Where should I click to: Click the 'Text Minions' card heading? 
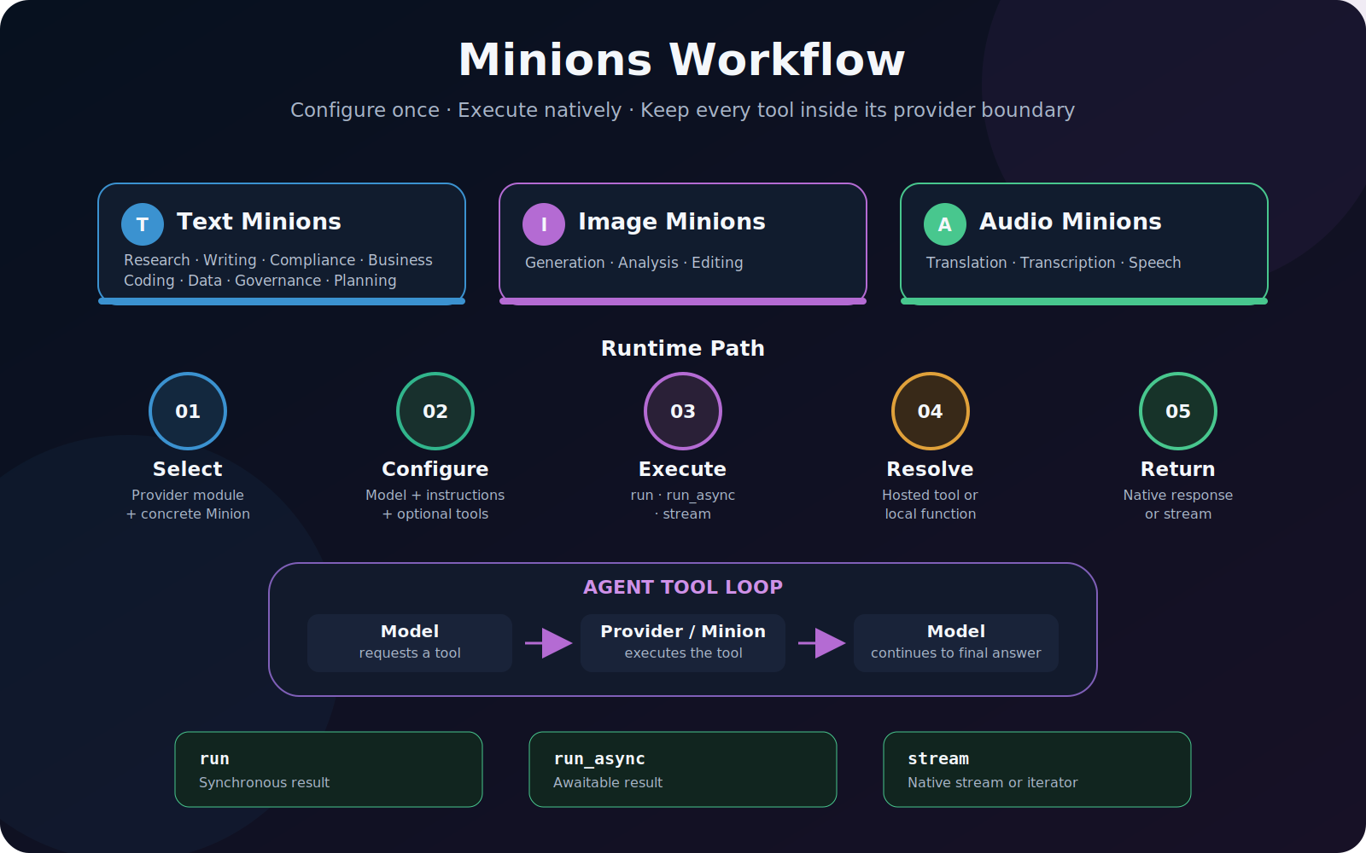(259, 222)
